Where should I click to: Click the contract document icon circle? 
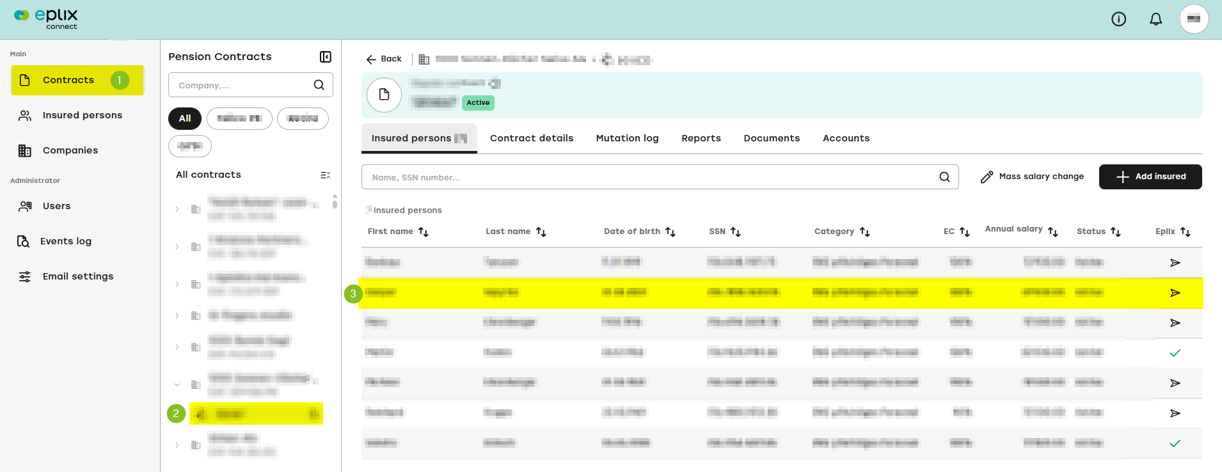(x=384, y=95)
